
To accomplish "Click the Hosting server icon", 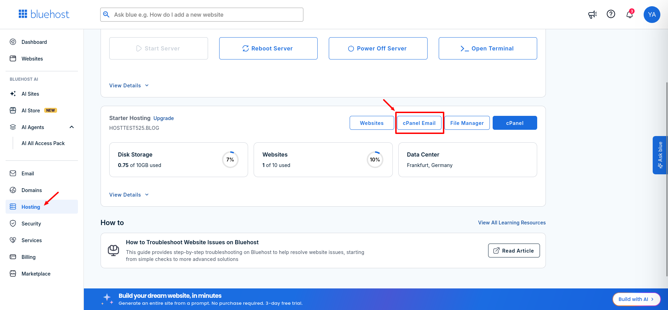I will click(13, 207).
